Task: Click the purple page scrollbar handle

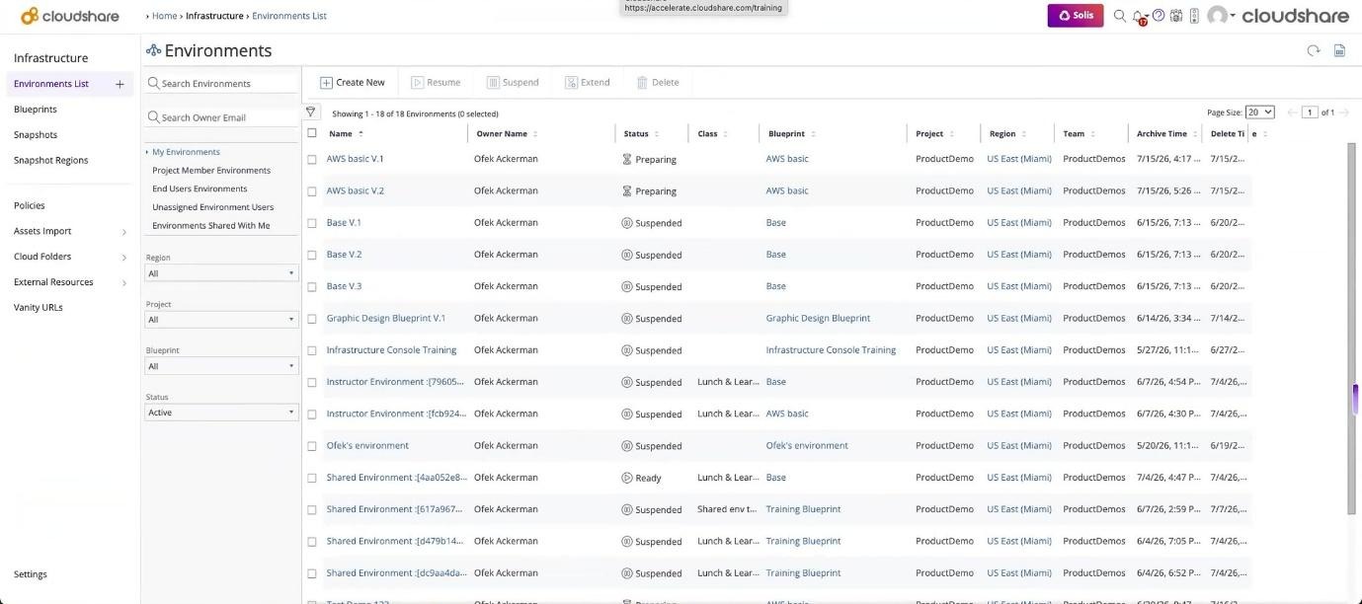Action: click(x=1356, y=399)
